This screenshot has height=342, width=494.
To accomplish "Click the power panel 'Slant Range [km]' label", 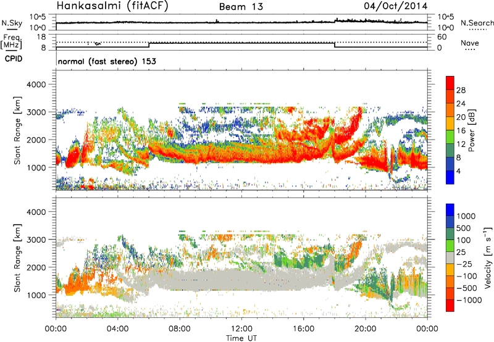I will [17, 130].
